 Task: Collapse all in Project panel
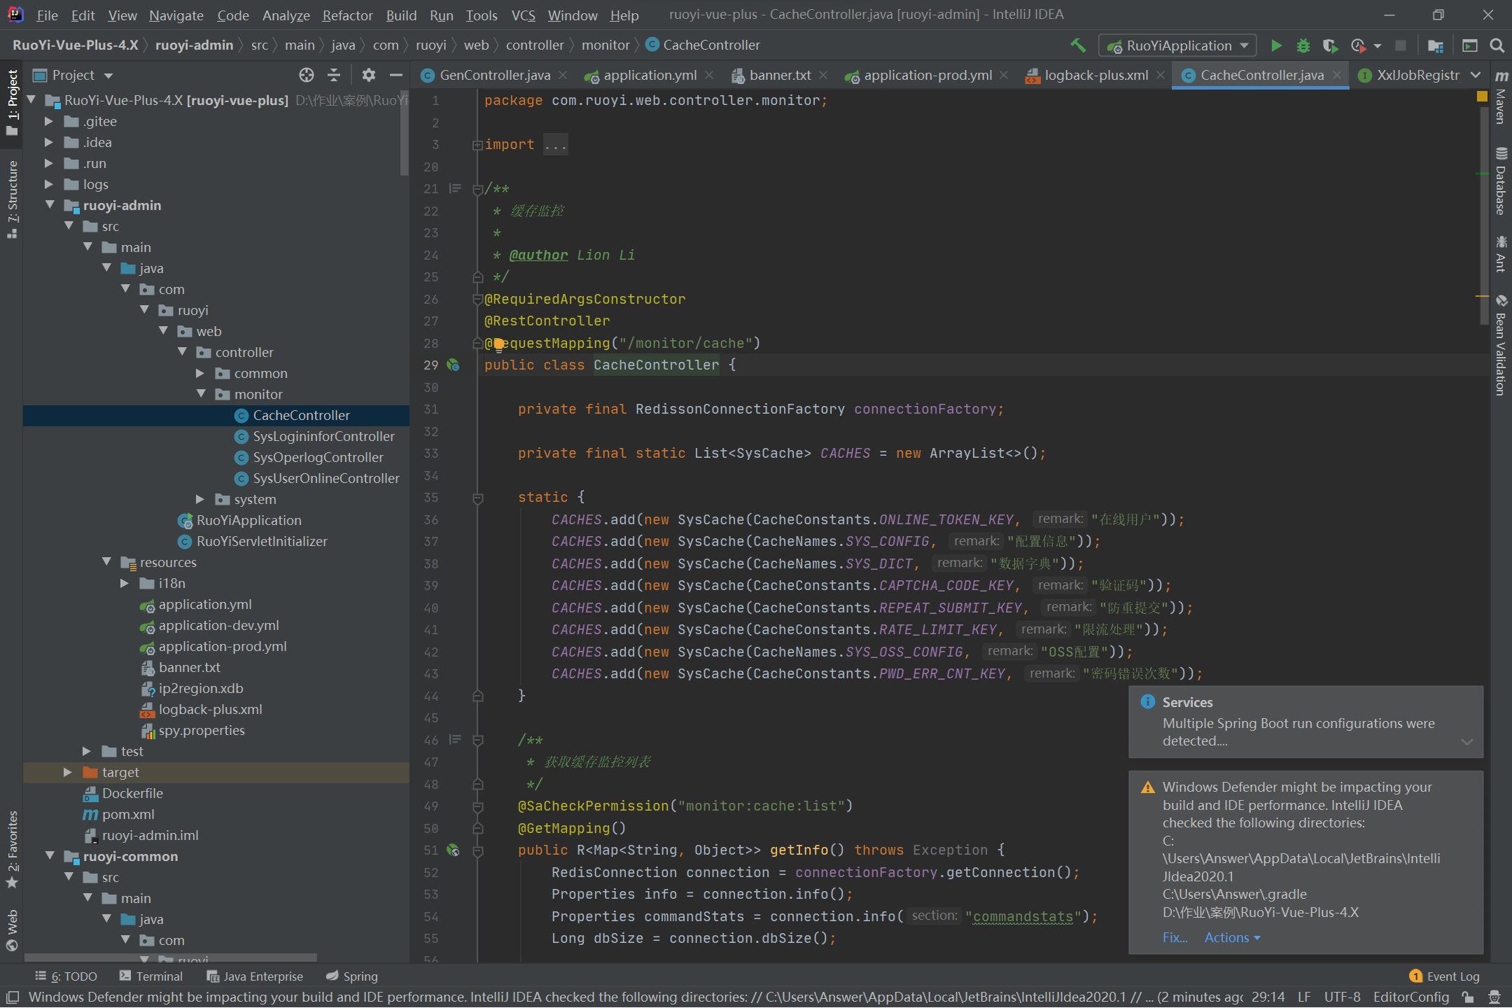(x=334, y=75)
